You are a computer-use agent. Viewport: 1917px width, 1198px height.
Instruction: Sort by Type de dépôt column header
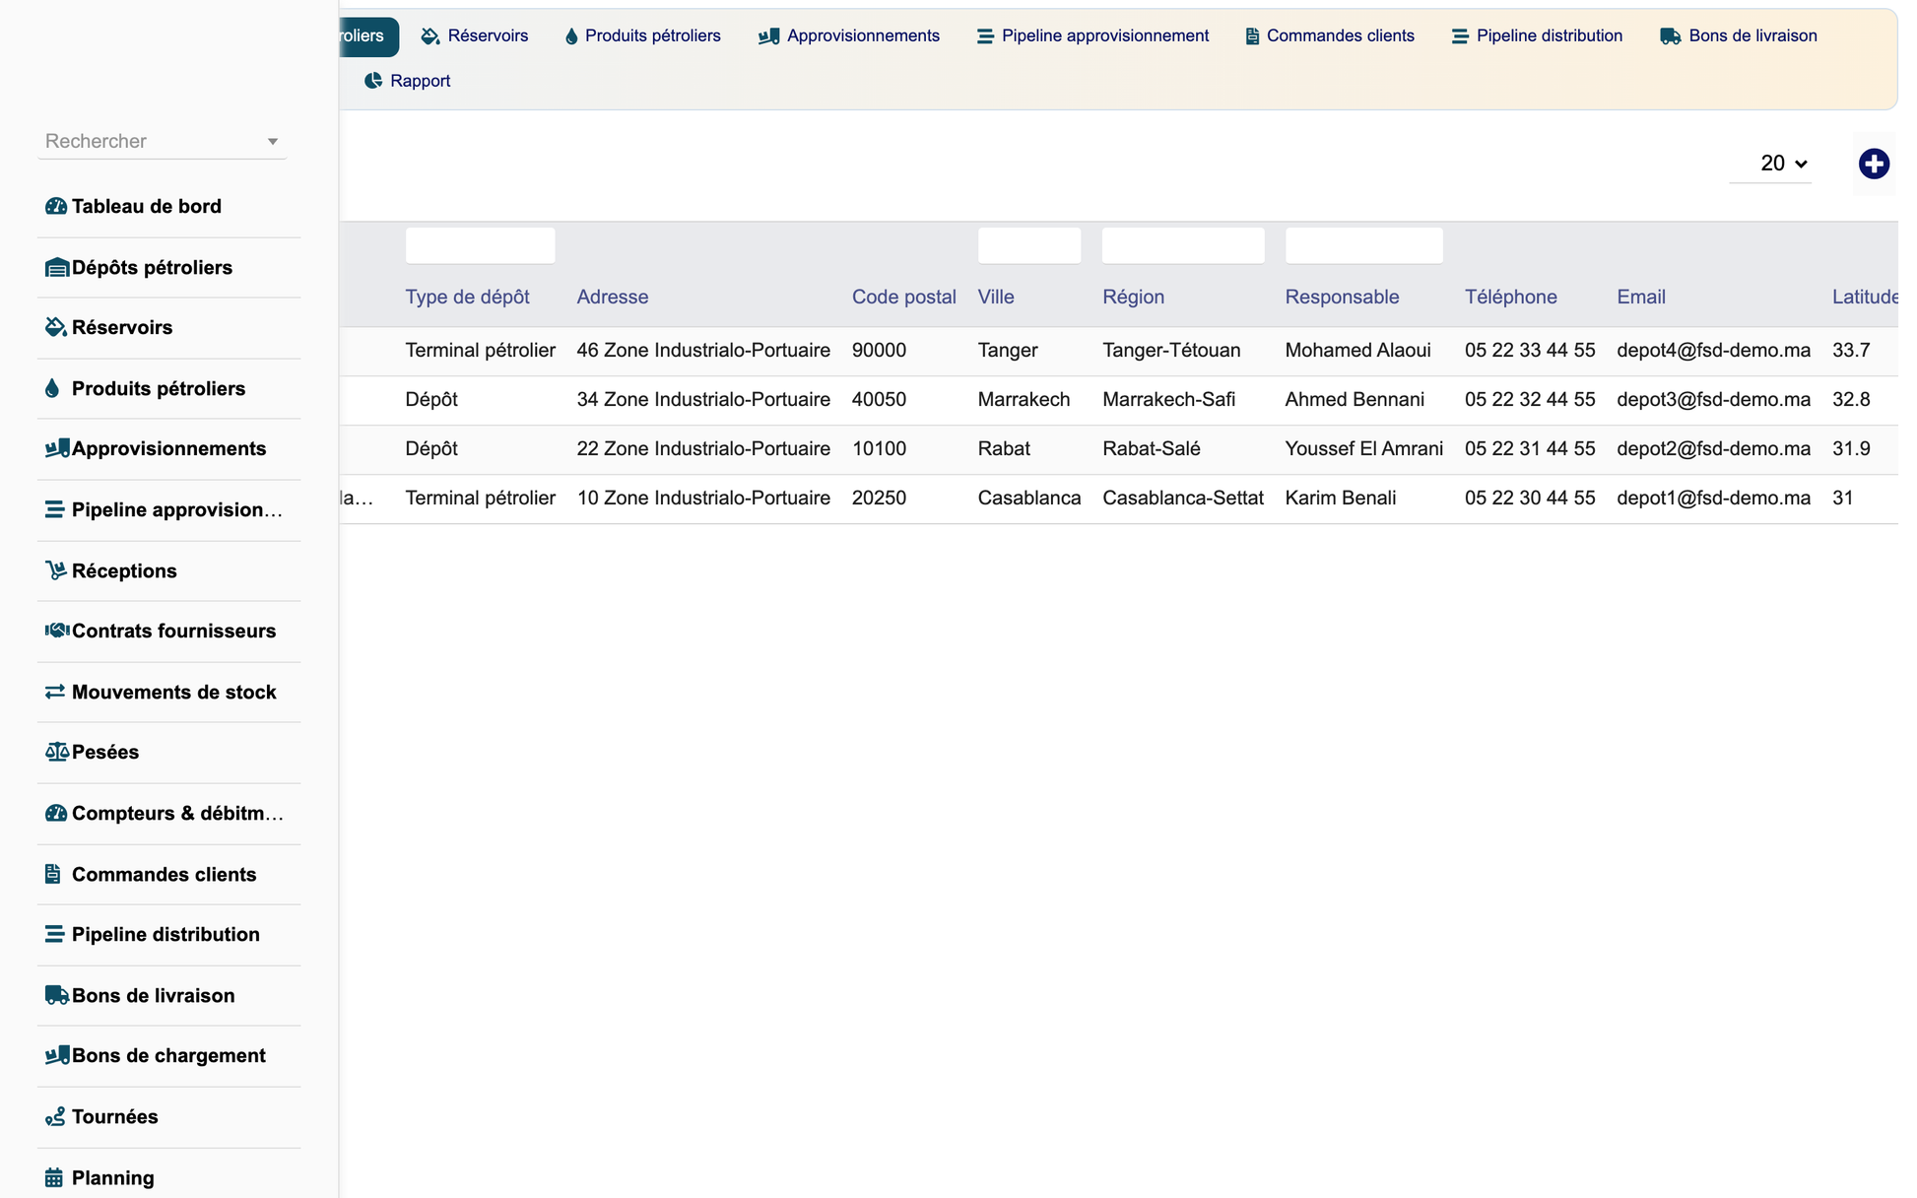click(x=467, y=298)
